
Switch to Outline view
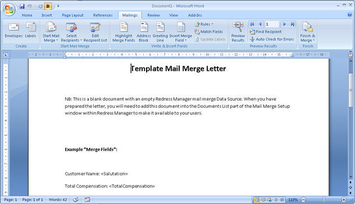276,200
